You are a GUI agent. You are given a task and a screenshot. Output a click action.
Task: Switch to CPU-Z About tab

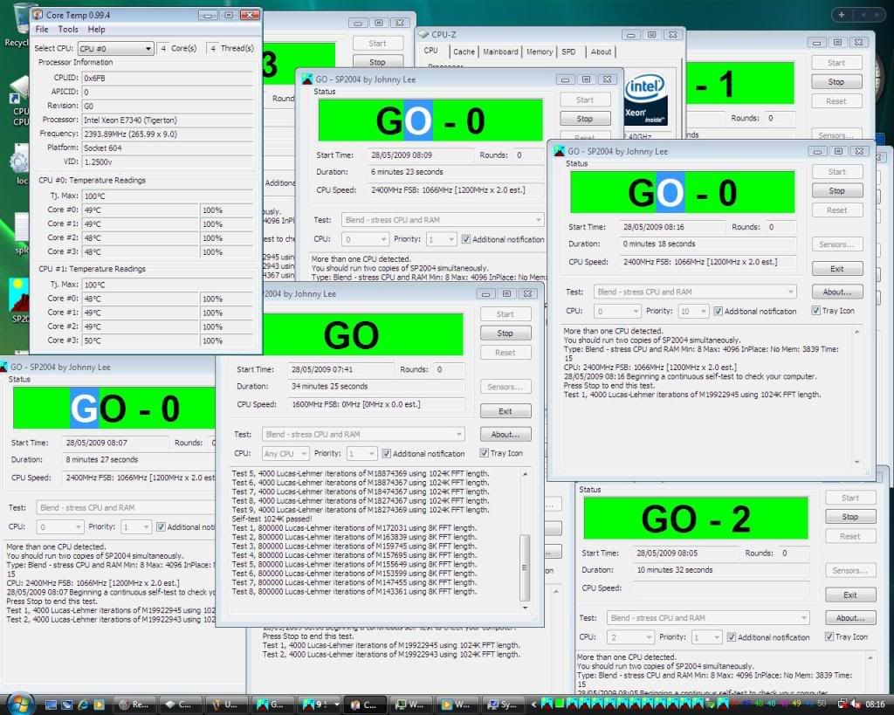click(x=601, y=52)
